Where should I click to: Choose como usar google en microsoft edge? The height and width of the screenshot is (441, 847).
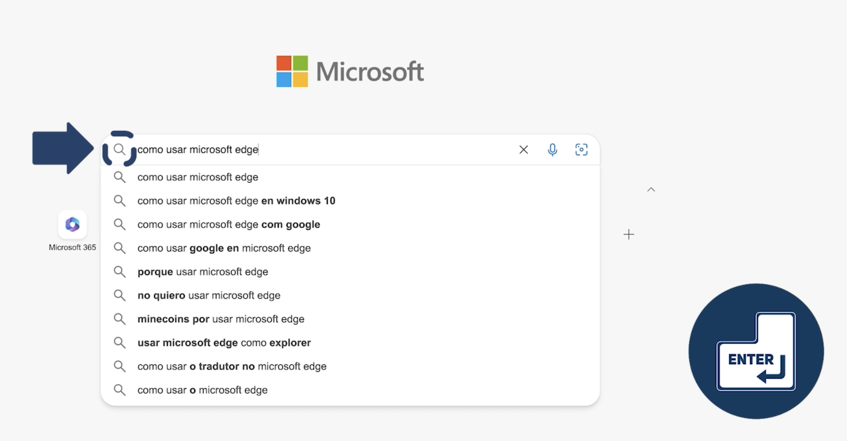coord(224,248)
